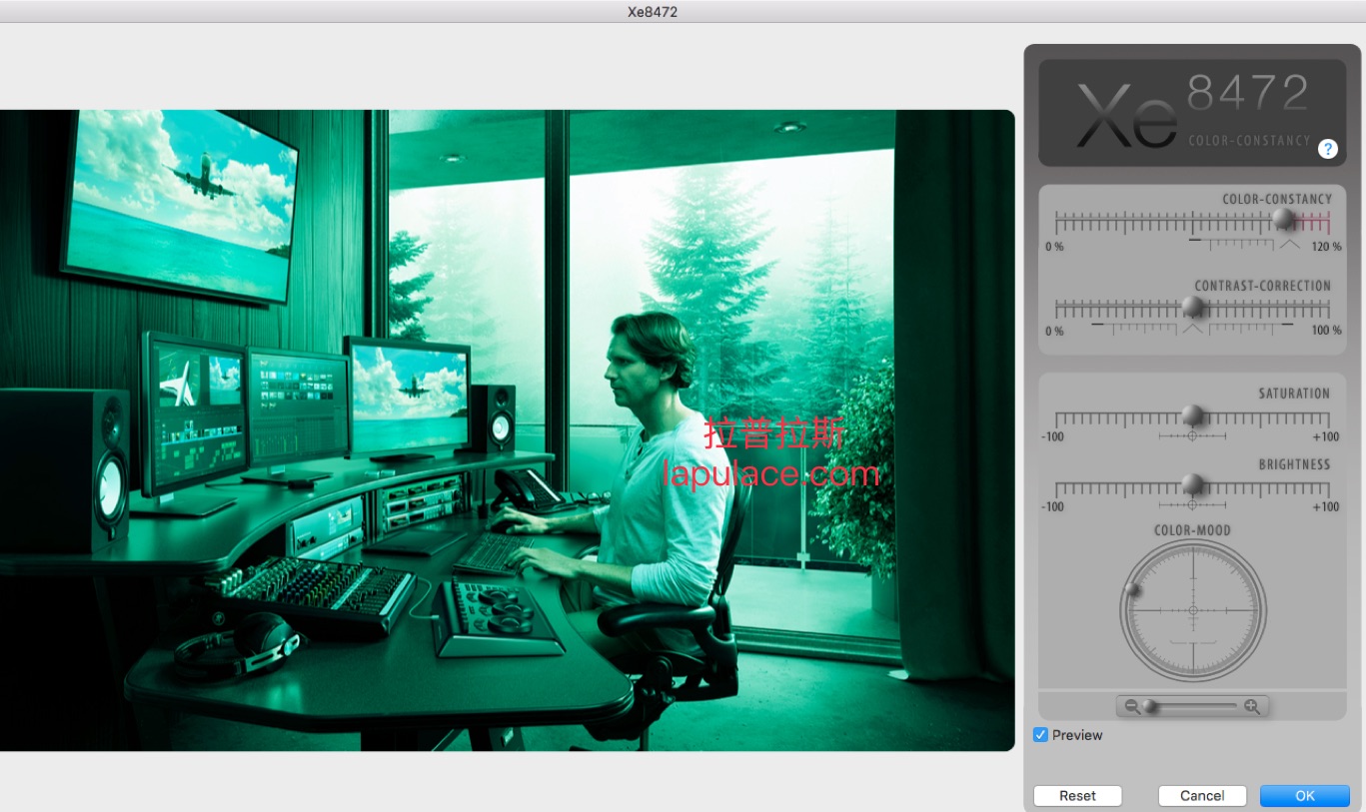Click the crosshair marker below Brightness slider
The width and height of the screenshot is (1366, 812).
tap(1192, 505)
